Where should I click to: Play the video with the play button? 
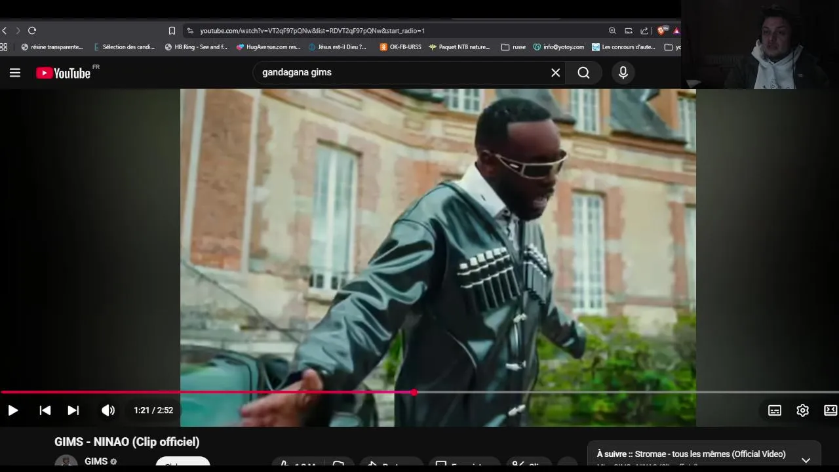point(12,410)
